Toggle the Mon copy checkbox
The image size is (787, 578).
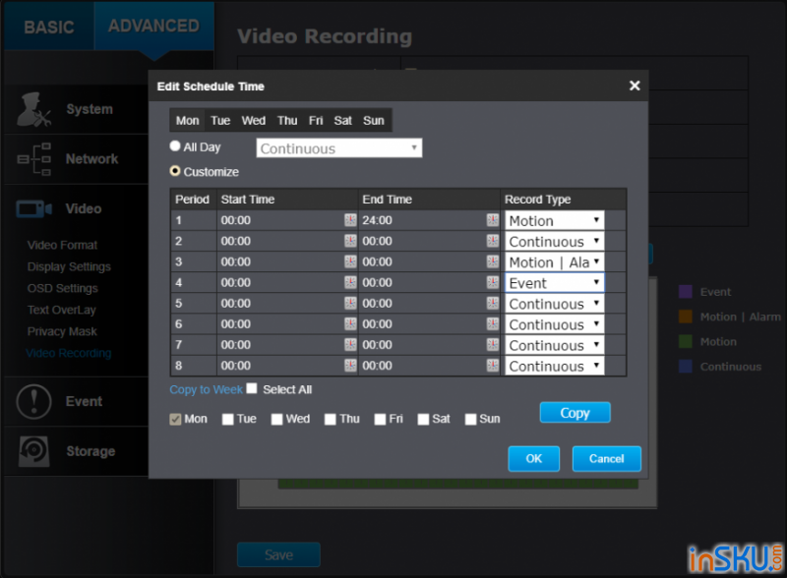click(175, 419)
